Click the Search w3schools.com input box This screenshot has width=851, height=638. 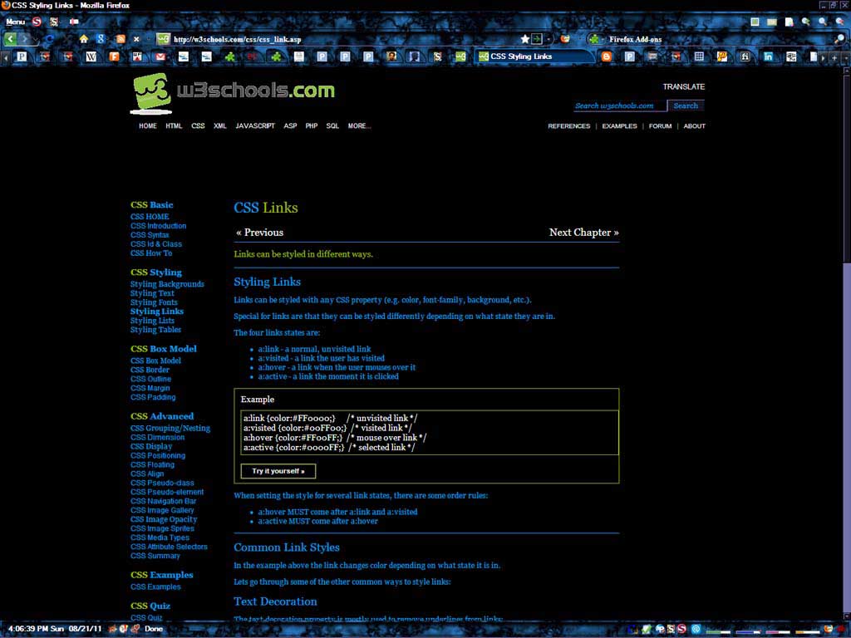(x=620, y=106)
